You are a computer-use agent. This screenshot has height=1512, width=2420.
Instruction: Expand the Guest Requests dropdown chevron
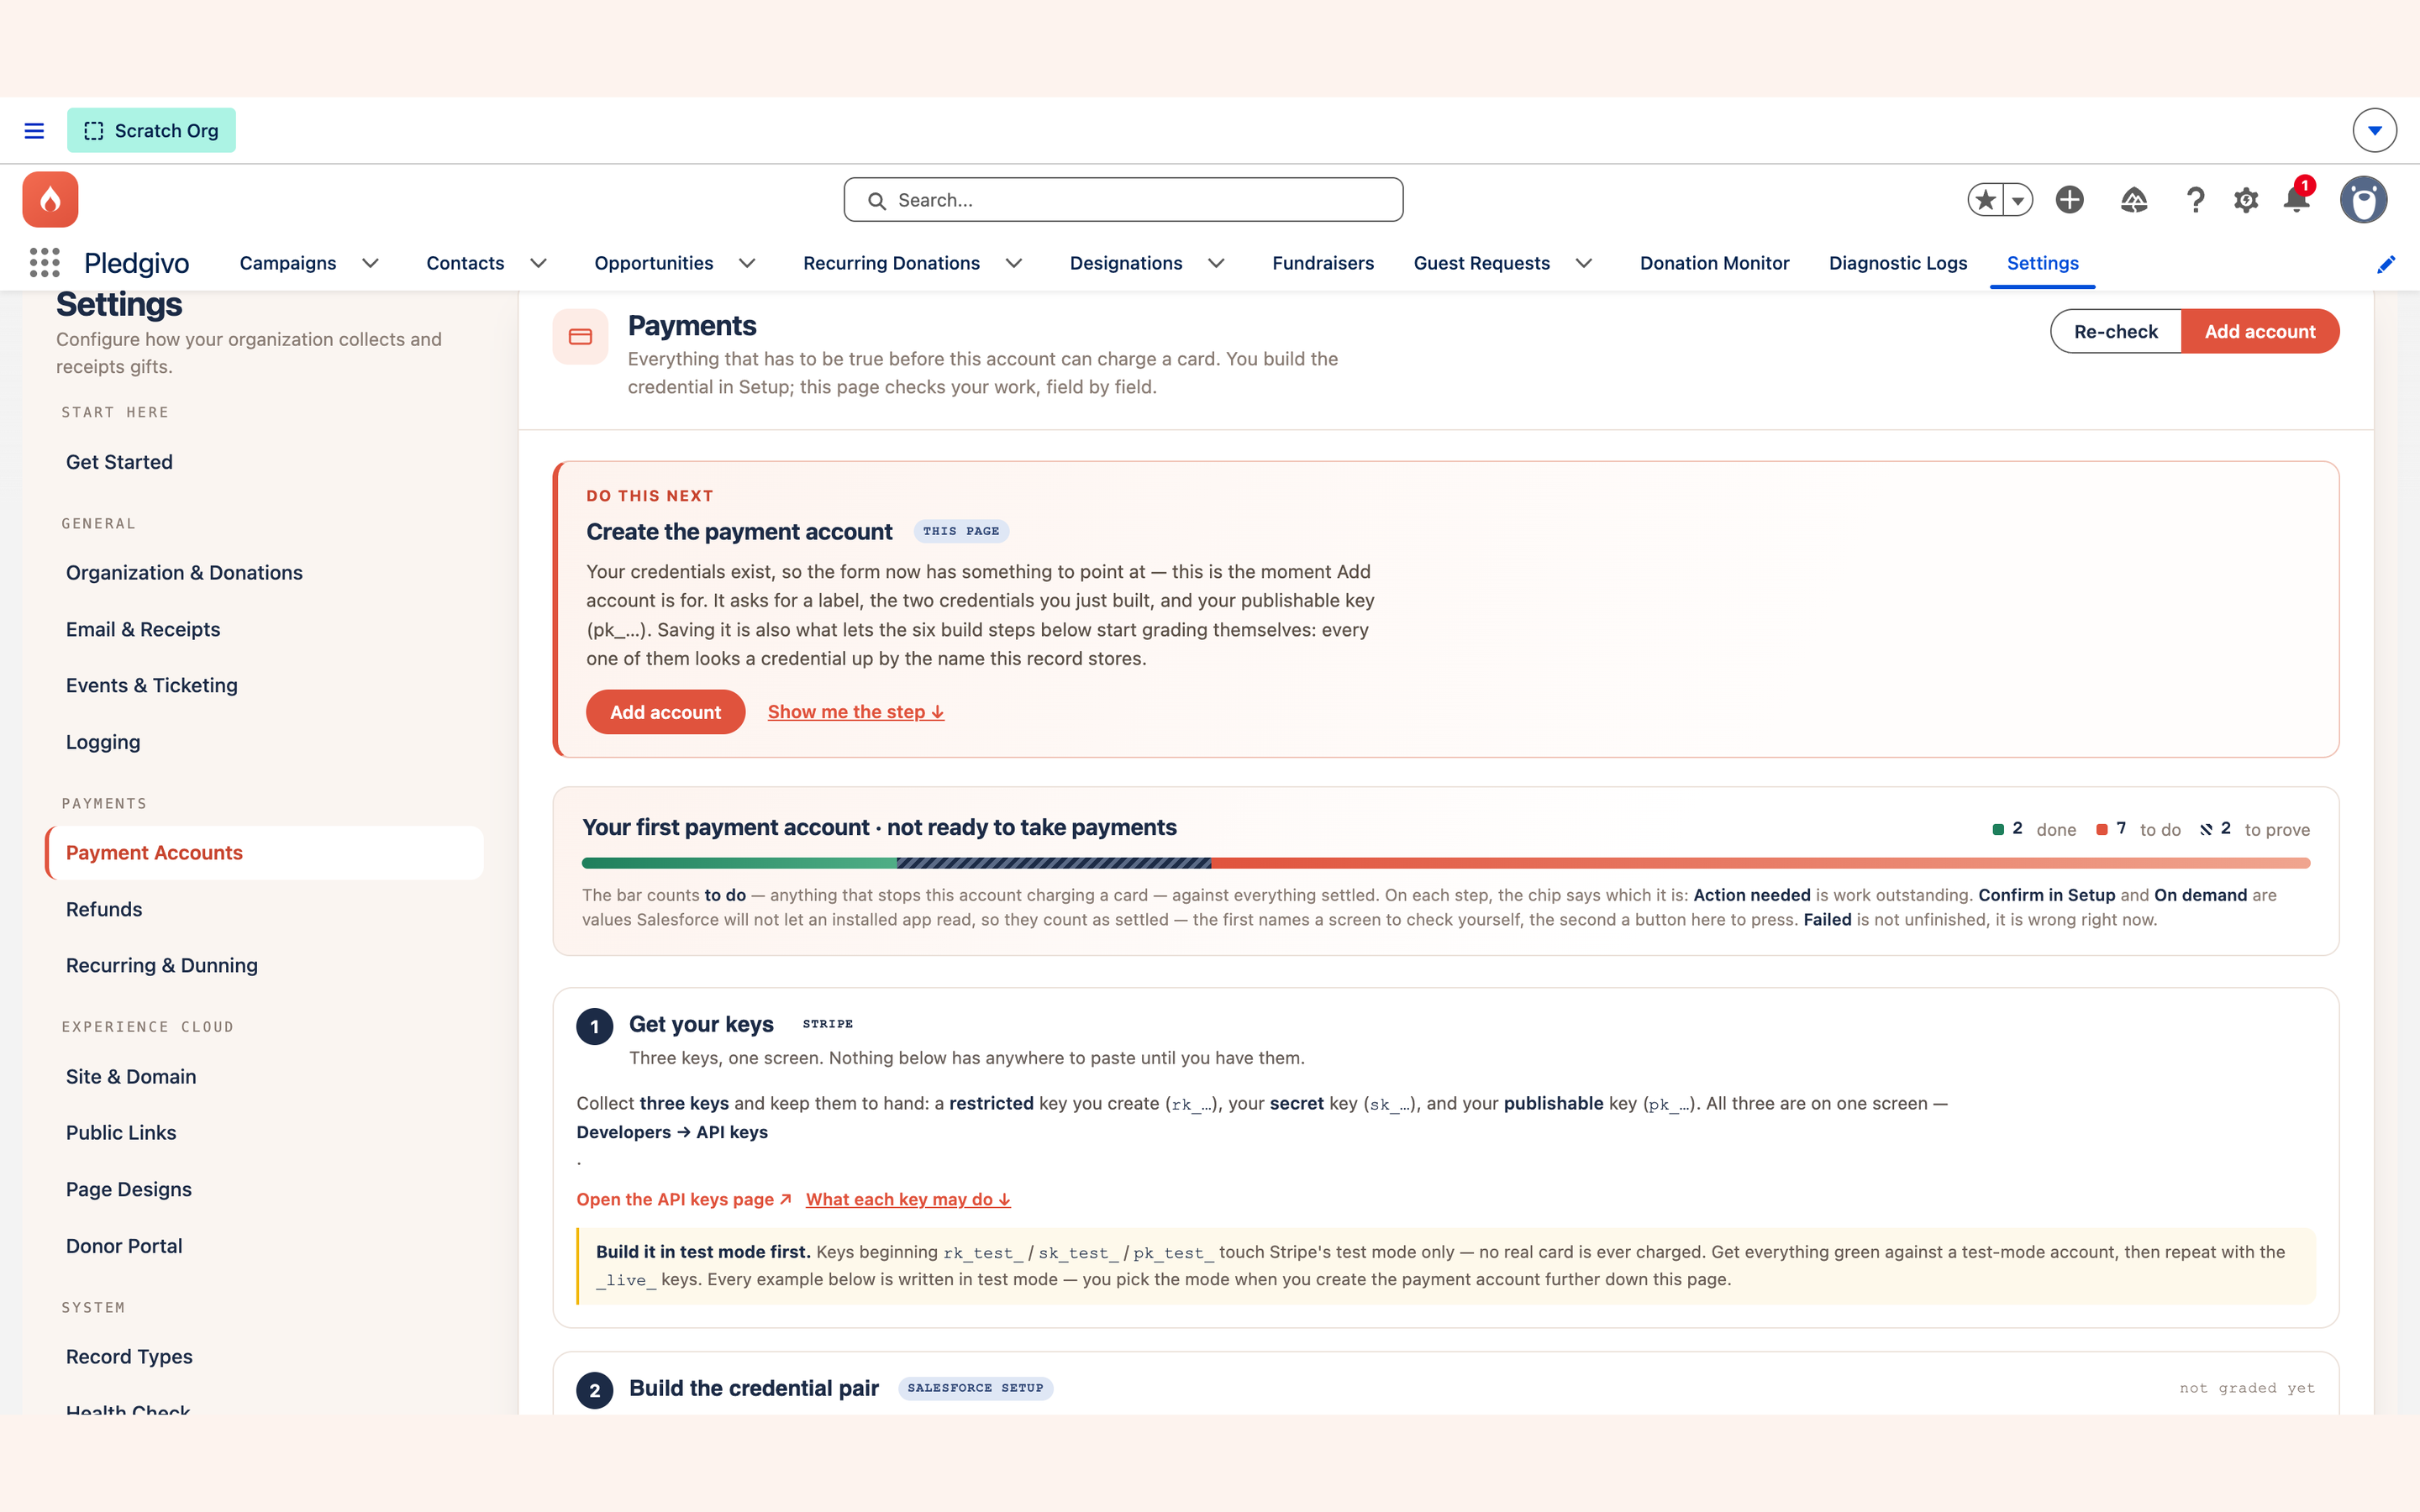click(x=1584, y=263)
